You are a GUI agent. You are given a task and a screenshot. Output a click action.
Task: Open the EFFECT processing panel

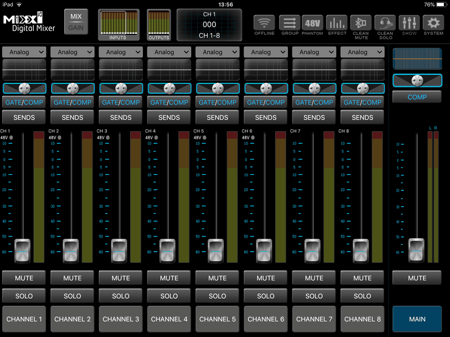point(336,24)
